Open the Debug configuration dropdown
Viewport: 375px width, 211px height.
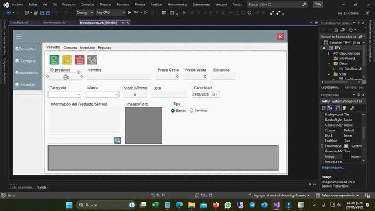coord(84,13)
